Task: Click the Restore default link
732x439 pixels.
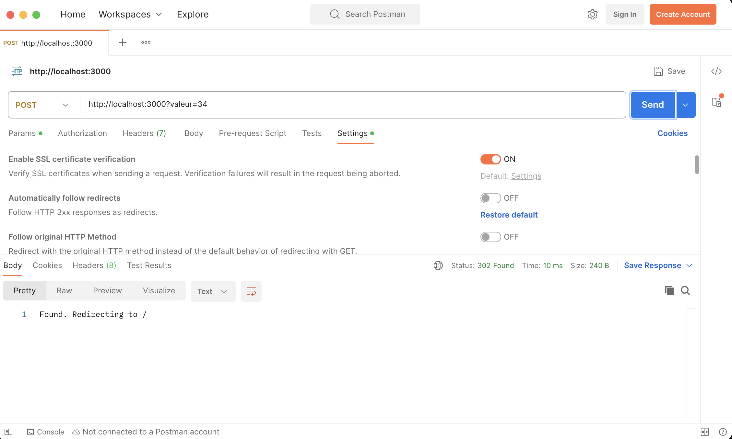Action: click(509, 215)
